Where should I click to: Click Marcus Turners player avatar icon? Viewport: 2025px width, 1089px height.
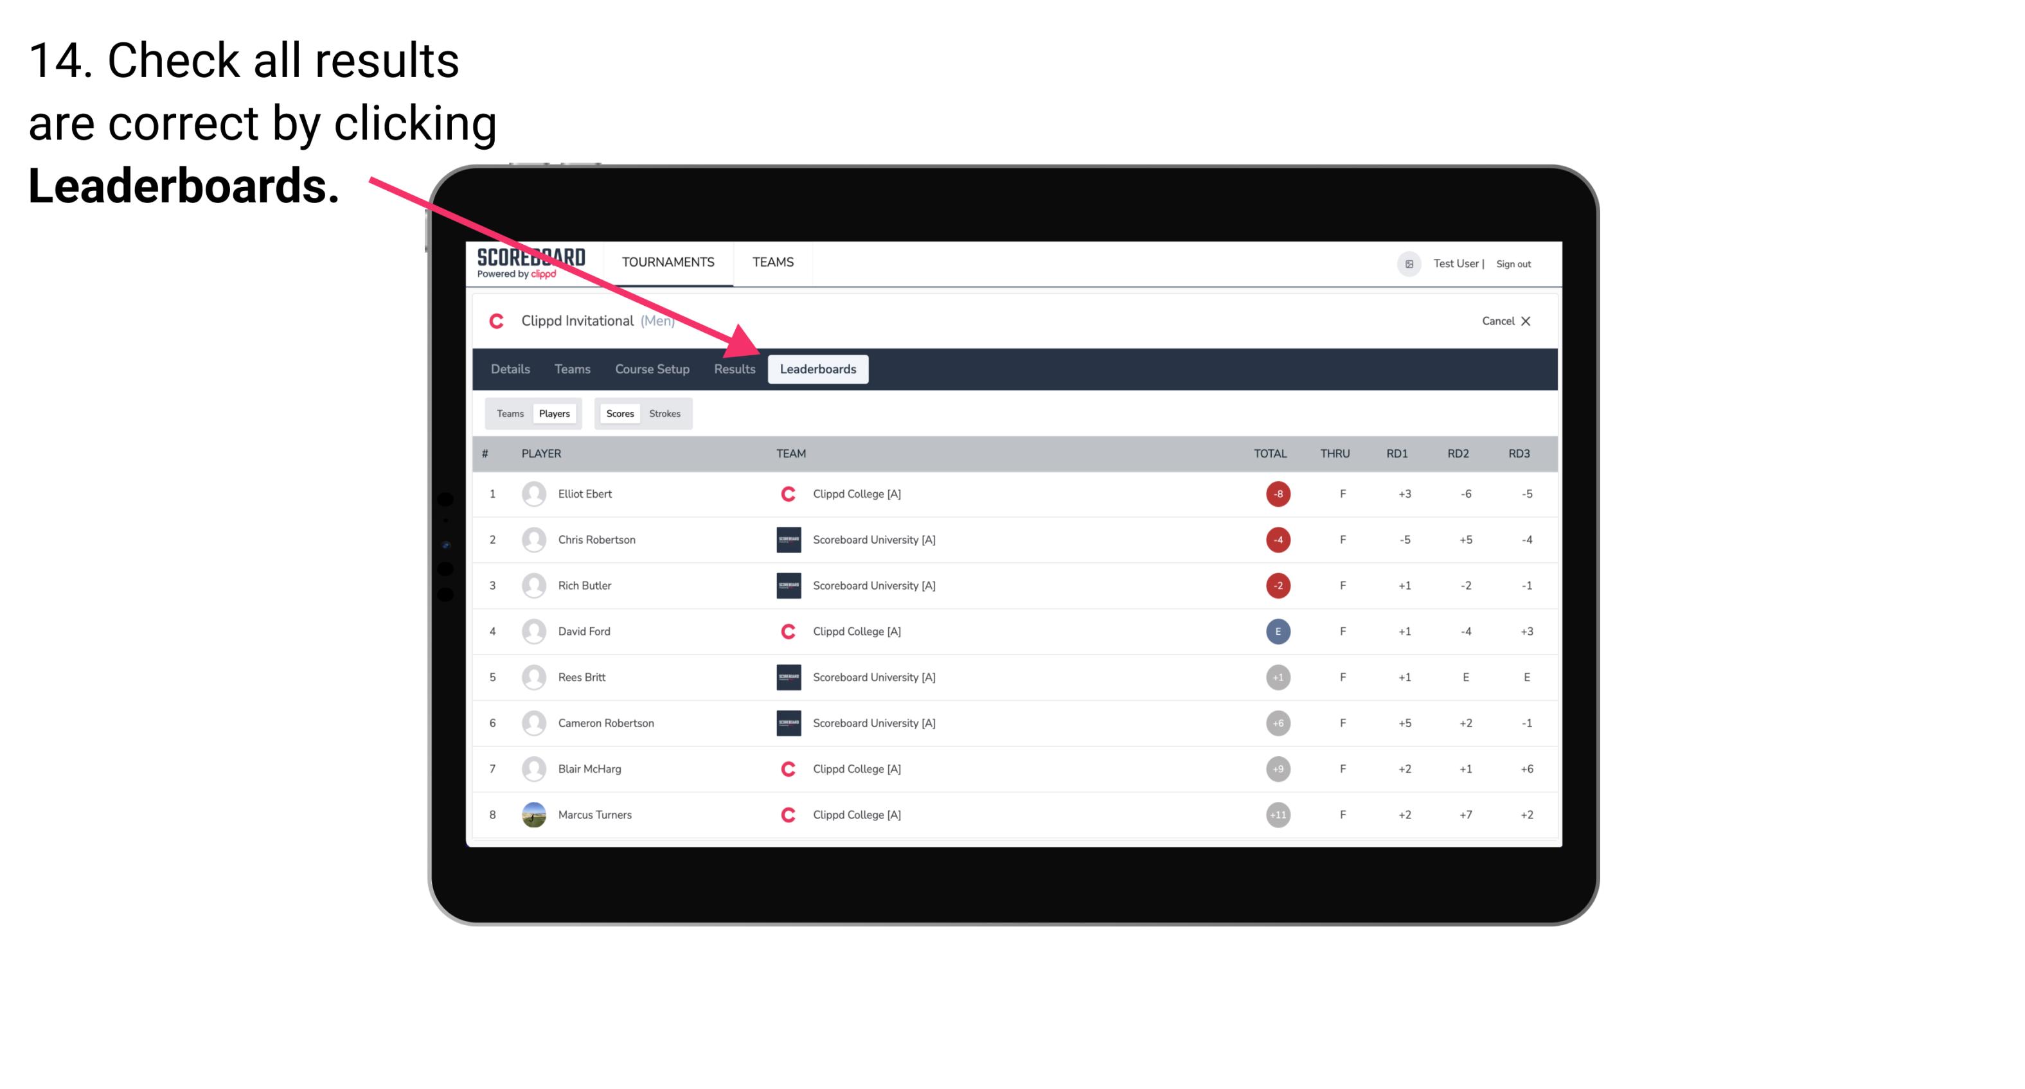tap(532, 814)
